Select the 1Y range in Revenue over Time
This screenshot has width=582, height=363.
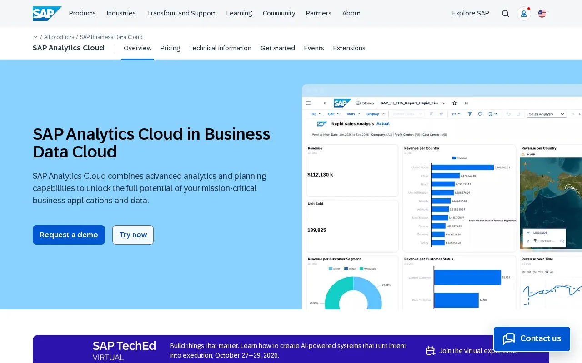click(547, 272)
